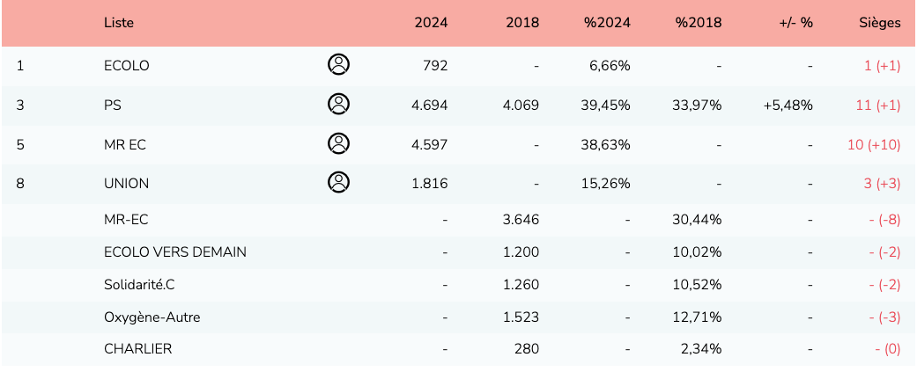The width and height of the screenshot is (917, 379).
Task: Select the %2018 column header
Action: pos(699,23)
